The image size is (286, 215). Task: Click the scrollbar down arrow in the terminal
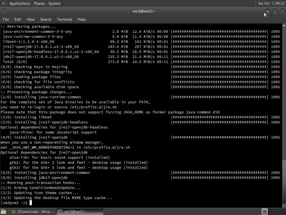tap(284, 206)
